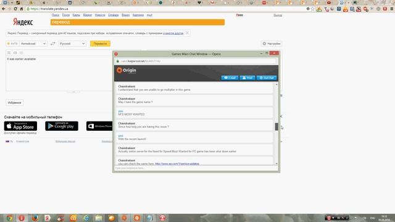The height and width of the screenshot is (222, 395).
Task: Click chat scrollbar up arrow
Action: tap(276, 84)
